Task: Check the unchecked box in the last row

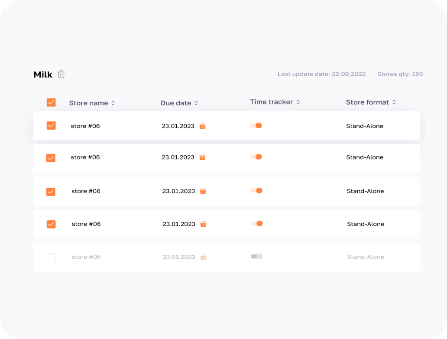Action: [x=51, y=257]
